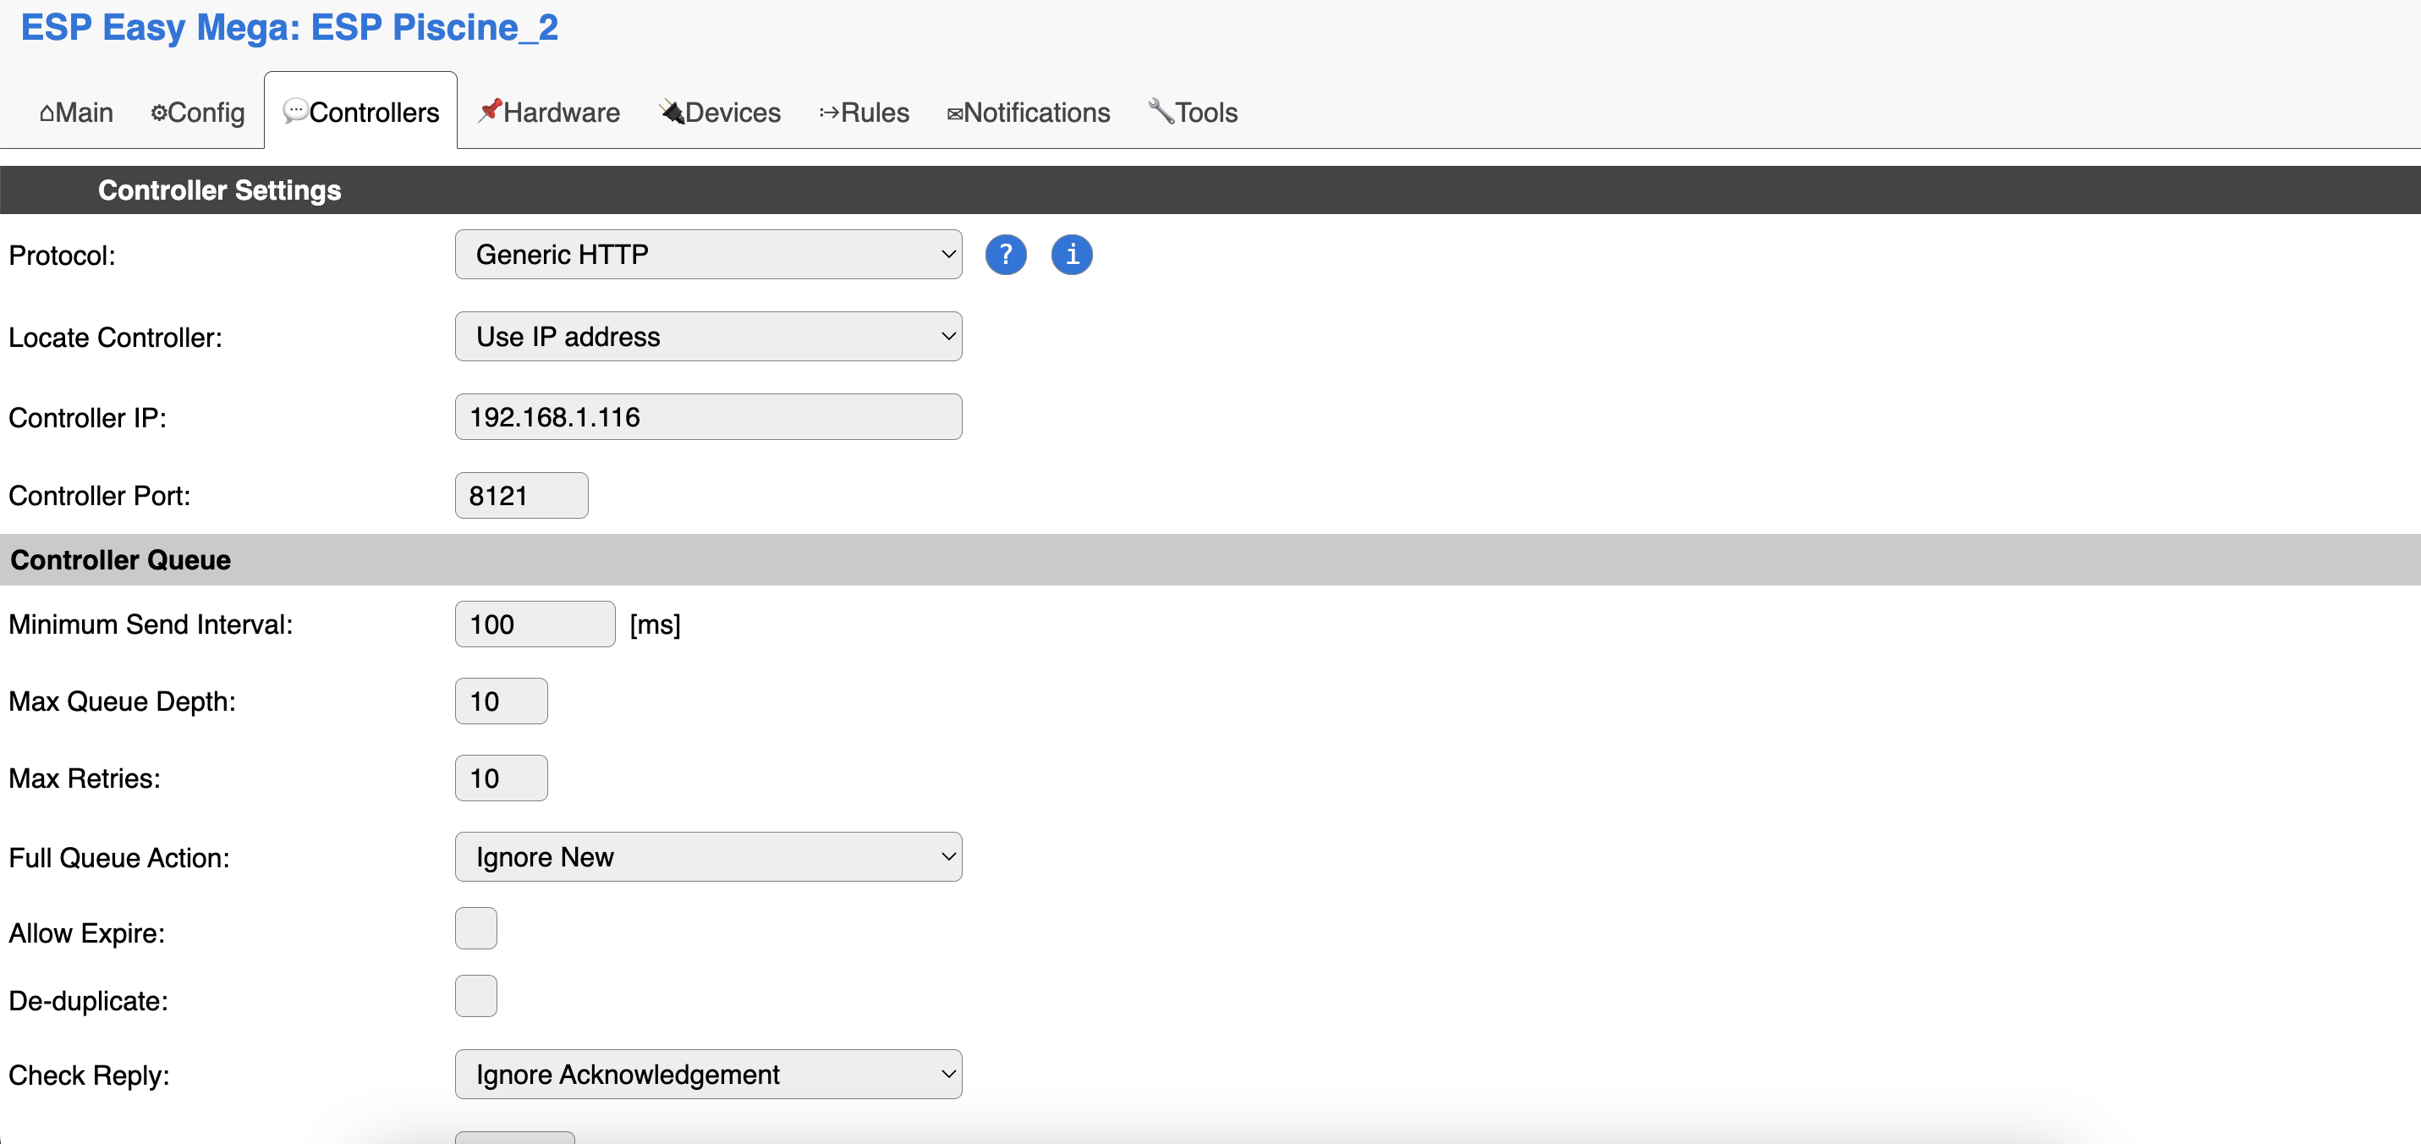
Task: Open the Rules tab with arrow icon
Action: click(x=864, y=113)
